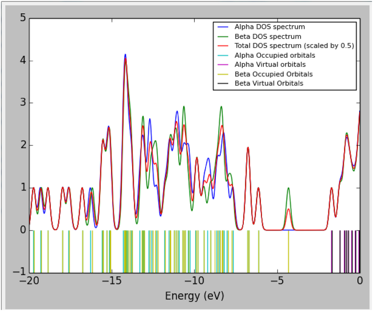Select the magenta Alpha Virtual legend line sample

pyautogui.click(x=223, y=65)
